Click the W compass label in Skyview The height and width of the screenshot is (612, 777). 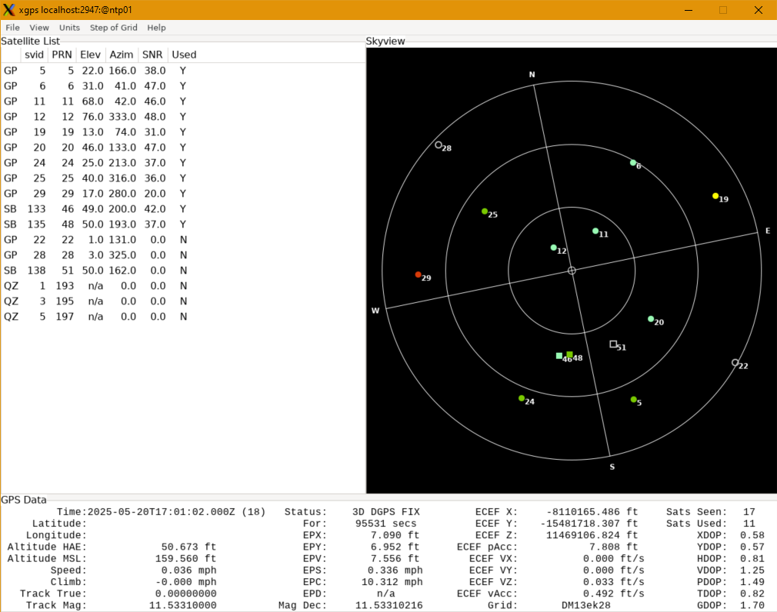click(x=375, y=311)
